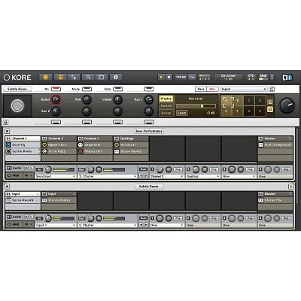Click the yellow grid view icon
The width and height of the screenshot is (301, 301).
[60, 78]
